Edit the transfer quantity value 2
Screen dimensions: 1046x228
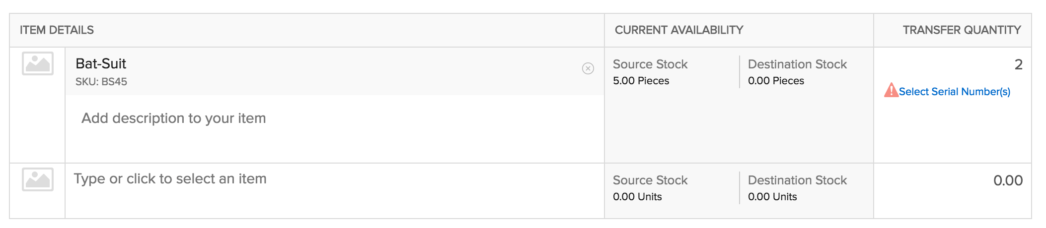(1018, 64)
